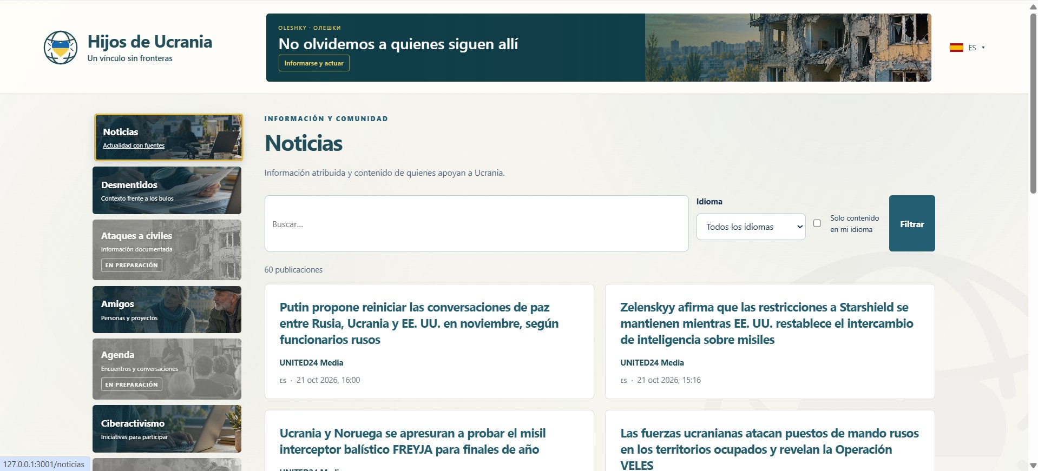Open the Ucrania y Noruega FREYJA article
The width and height of the screenshot is (1038, 471).
(x=412, y=441)
